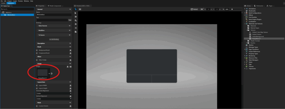The height and width of the screenshot is (109, 285).
Task: Click the share-style icon in Preview sidebar
Action: pyautogui.click(x=76, y=28)
